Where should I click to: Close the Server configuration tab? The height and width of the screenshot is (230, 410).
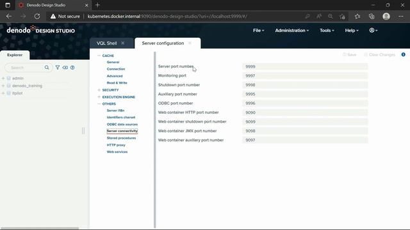(190, 43)
